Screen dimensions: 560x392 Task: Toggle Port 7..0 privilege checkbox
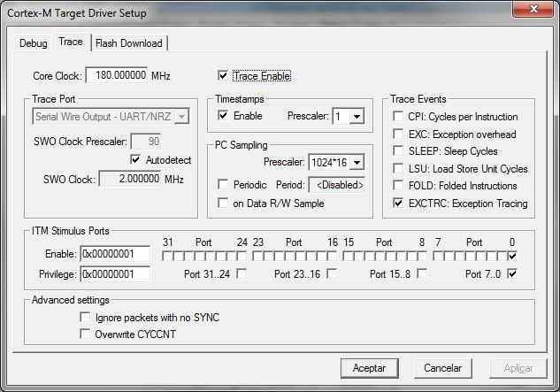[x=512, y=274]
